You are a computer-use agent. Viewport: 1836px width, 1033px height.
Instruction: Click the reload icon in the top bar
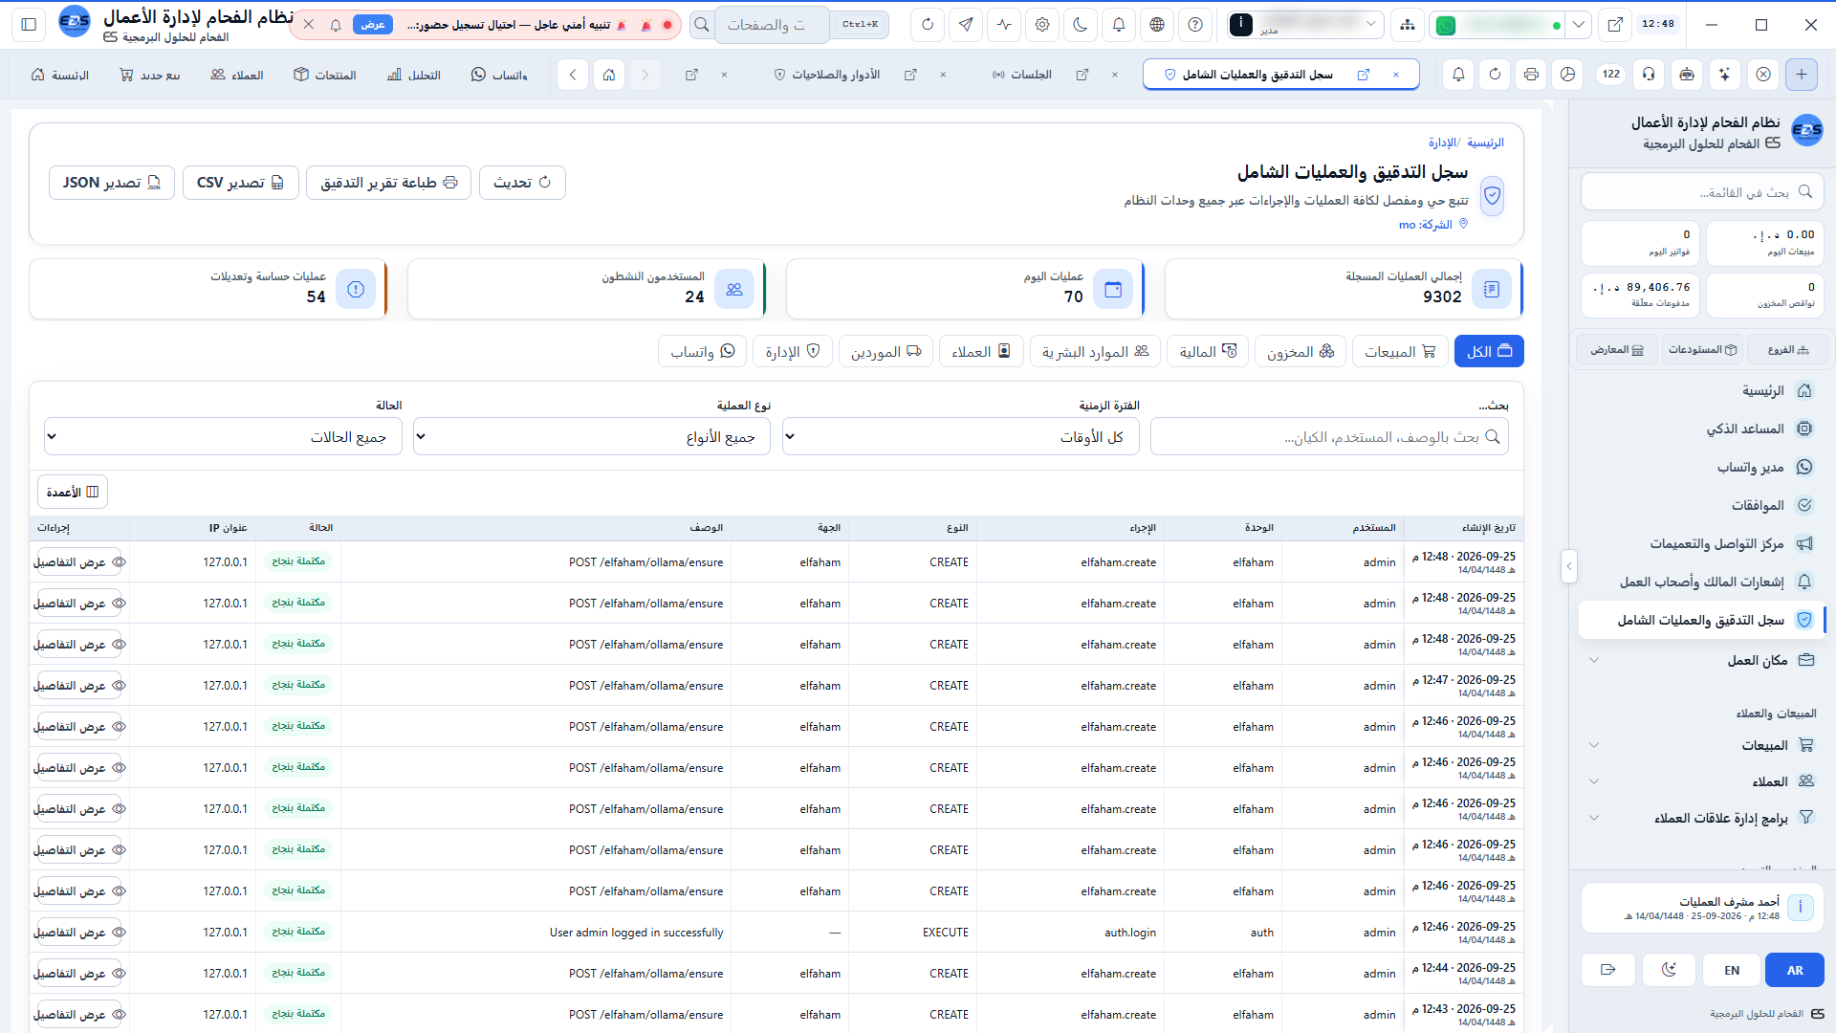pyautogui.click(x=927, y=25)
